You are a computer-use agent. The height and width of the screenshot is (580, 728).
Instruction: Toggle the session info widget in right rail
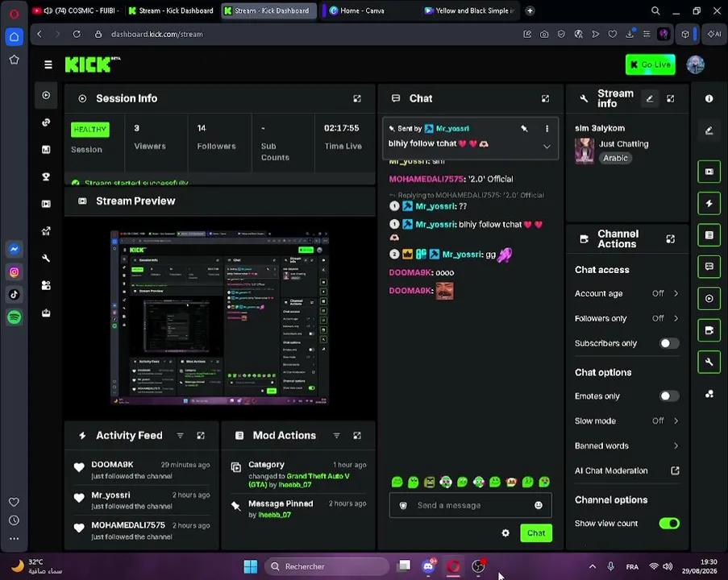click(709, 298)
